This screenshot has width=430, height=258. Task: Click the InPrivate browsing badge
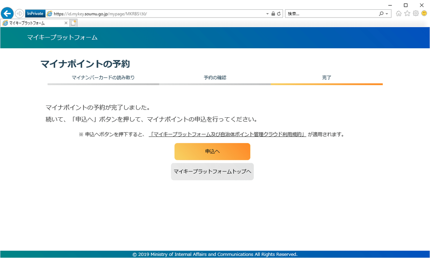(35, 13)
